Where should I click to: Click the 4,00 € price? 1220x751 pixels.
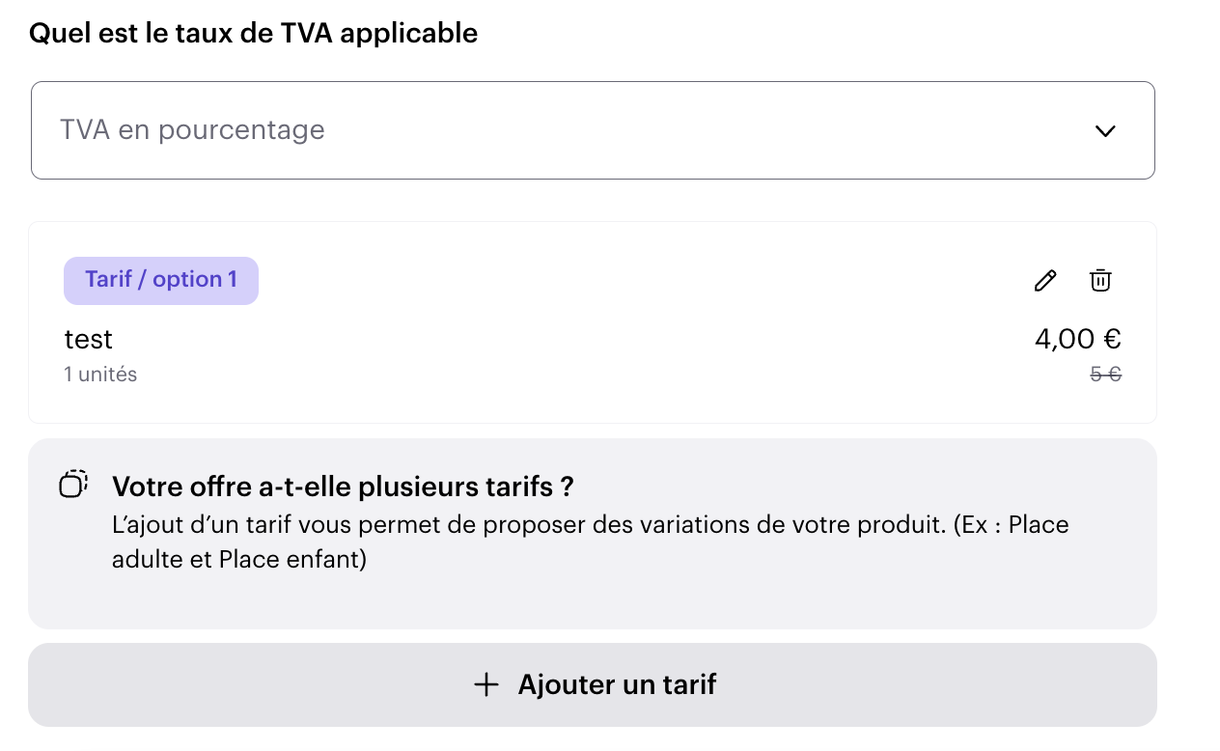point(1077,339)
